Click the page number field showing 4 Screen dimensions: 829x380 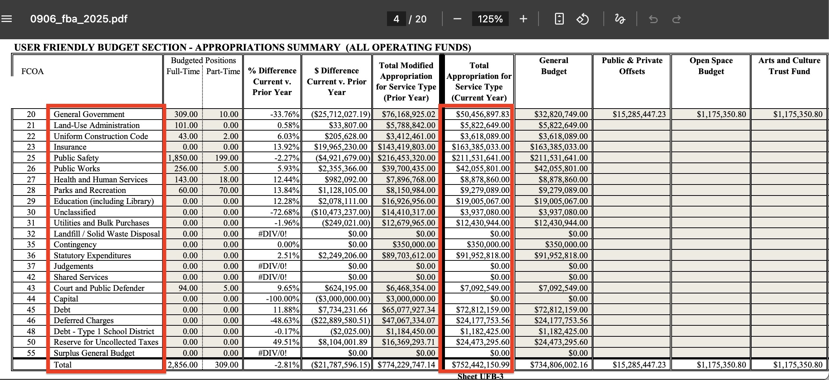[396, 19]
